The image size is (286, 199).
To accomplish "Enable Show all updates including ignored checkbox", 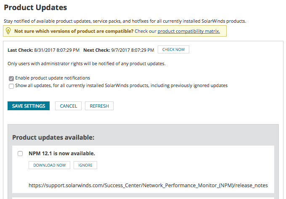I will (x=11, y=86).
